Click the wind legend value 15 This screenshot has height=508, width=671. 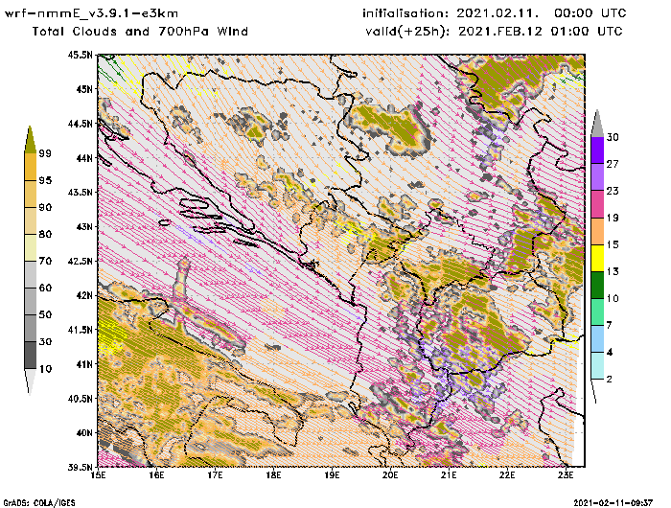point(613,244)
